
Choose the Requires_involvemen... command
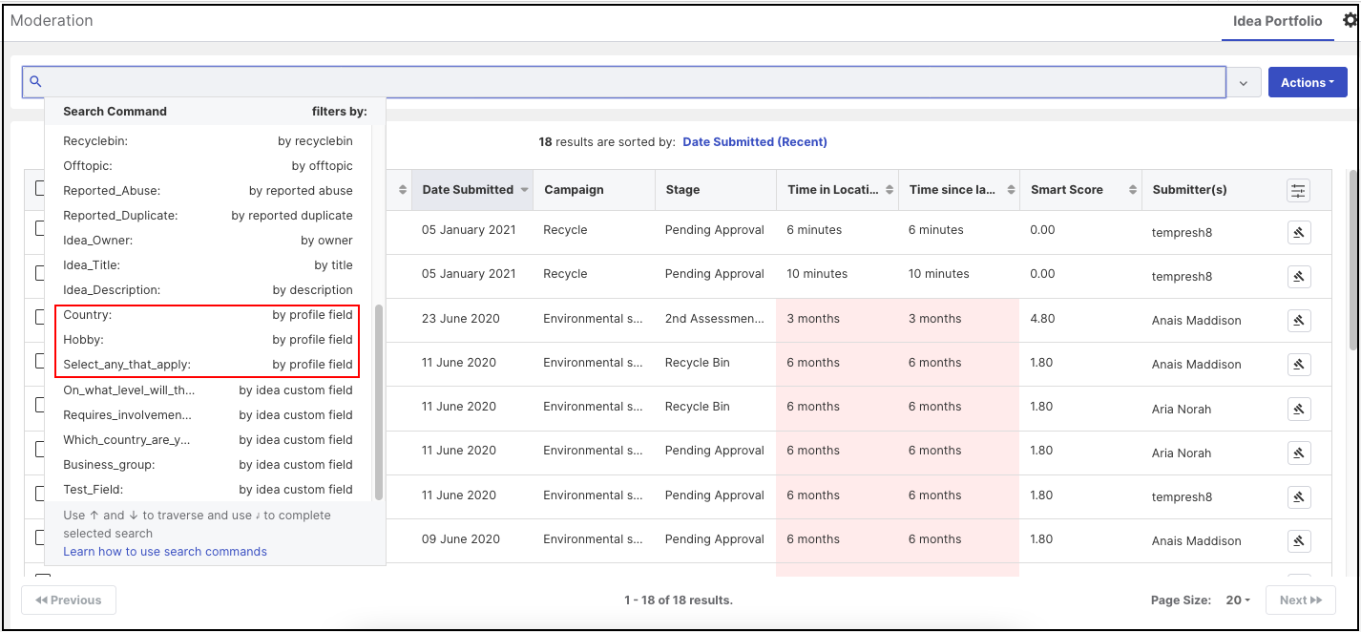[208, 415]
